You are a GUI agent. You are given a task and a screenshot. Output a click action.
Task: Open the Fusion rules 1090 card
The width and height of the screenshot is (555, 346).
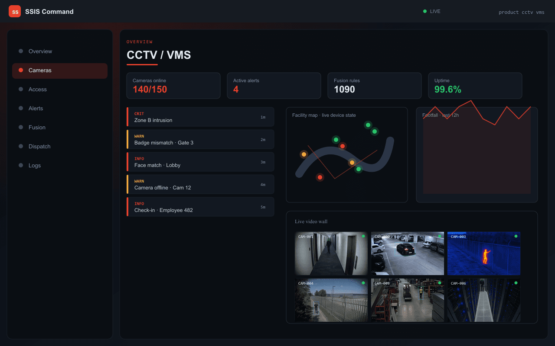coord(375,86)
